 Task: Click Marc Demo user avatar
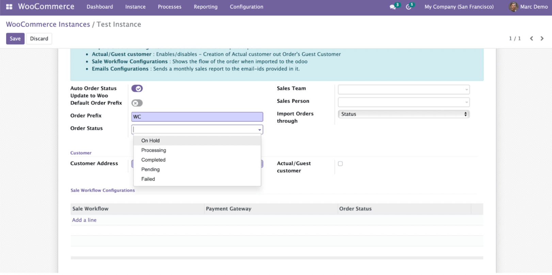(x=513, y=7)
